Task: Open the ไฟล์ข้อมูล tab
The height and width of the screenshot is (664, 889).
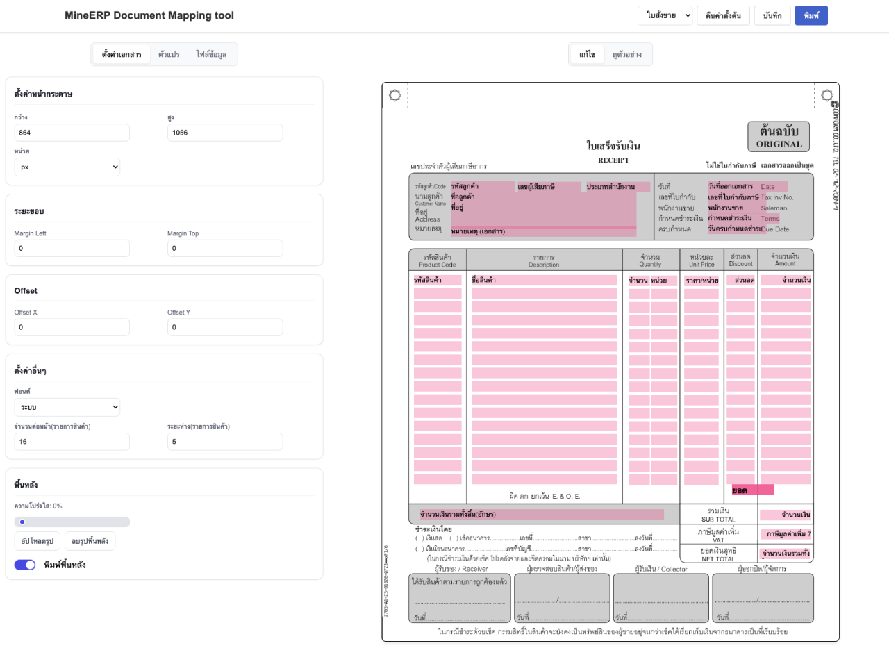Action: (211, 54)
